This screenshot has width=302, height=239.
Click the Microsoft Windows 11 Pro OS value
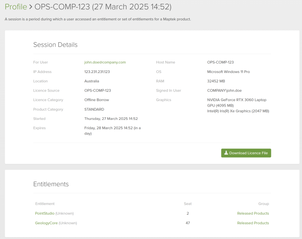[228, 72]
